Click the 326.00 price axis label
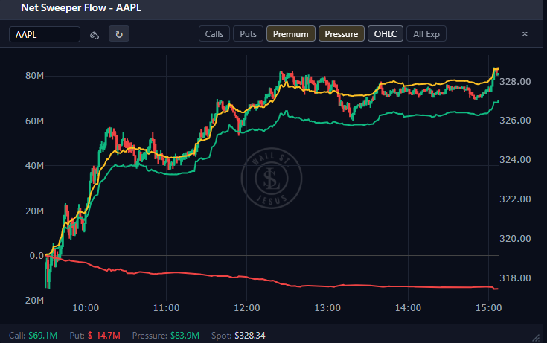 click(515, 121)
